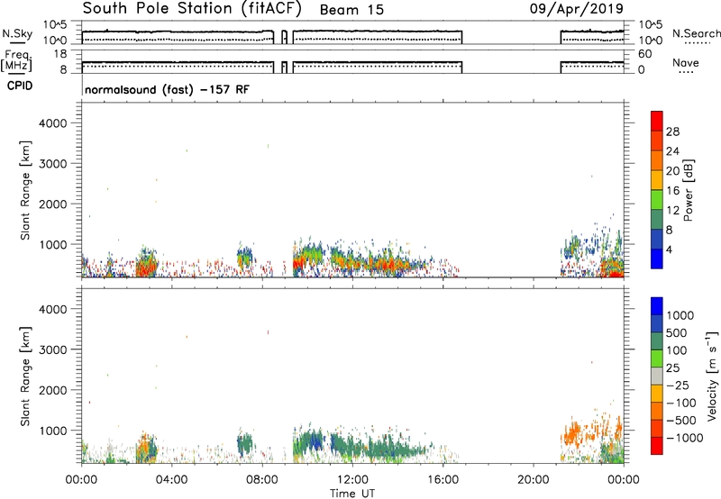Pick the red bottom segment of velocity colorbar
This screenshot has height=499, width=721.
coord(657,446)
